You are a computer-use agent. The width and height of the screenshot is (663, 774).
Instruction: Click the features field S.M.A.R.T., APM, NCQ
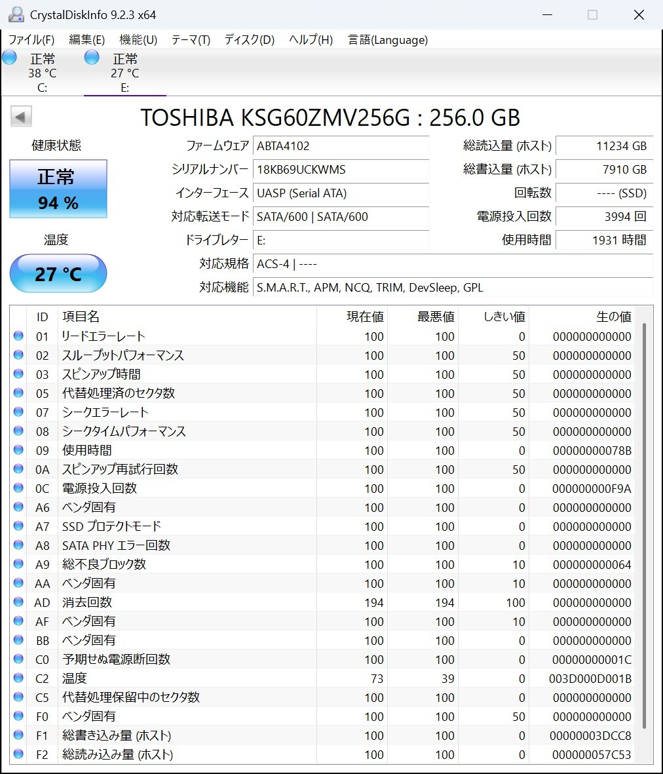453,287
